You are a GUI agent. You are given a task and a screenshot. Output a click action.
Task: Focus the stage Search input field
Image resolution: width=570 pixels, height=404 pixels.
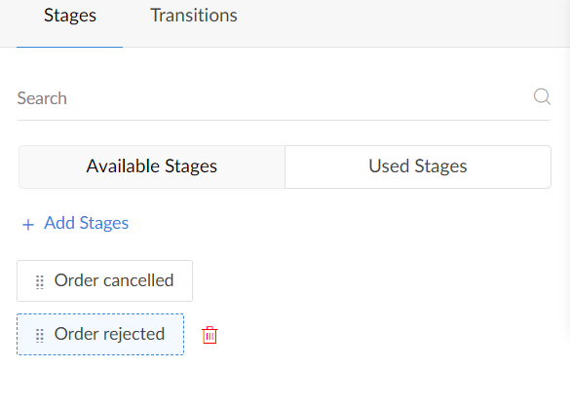click(284, 98)
